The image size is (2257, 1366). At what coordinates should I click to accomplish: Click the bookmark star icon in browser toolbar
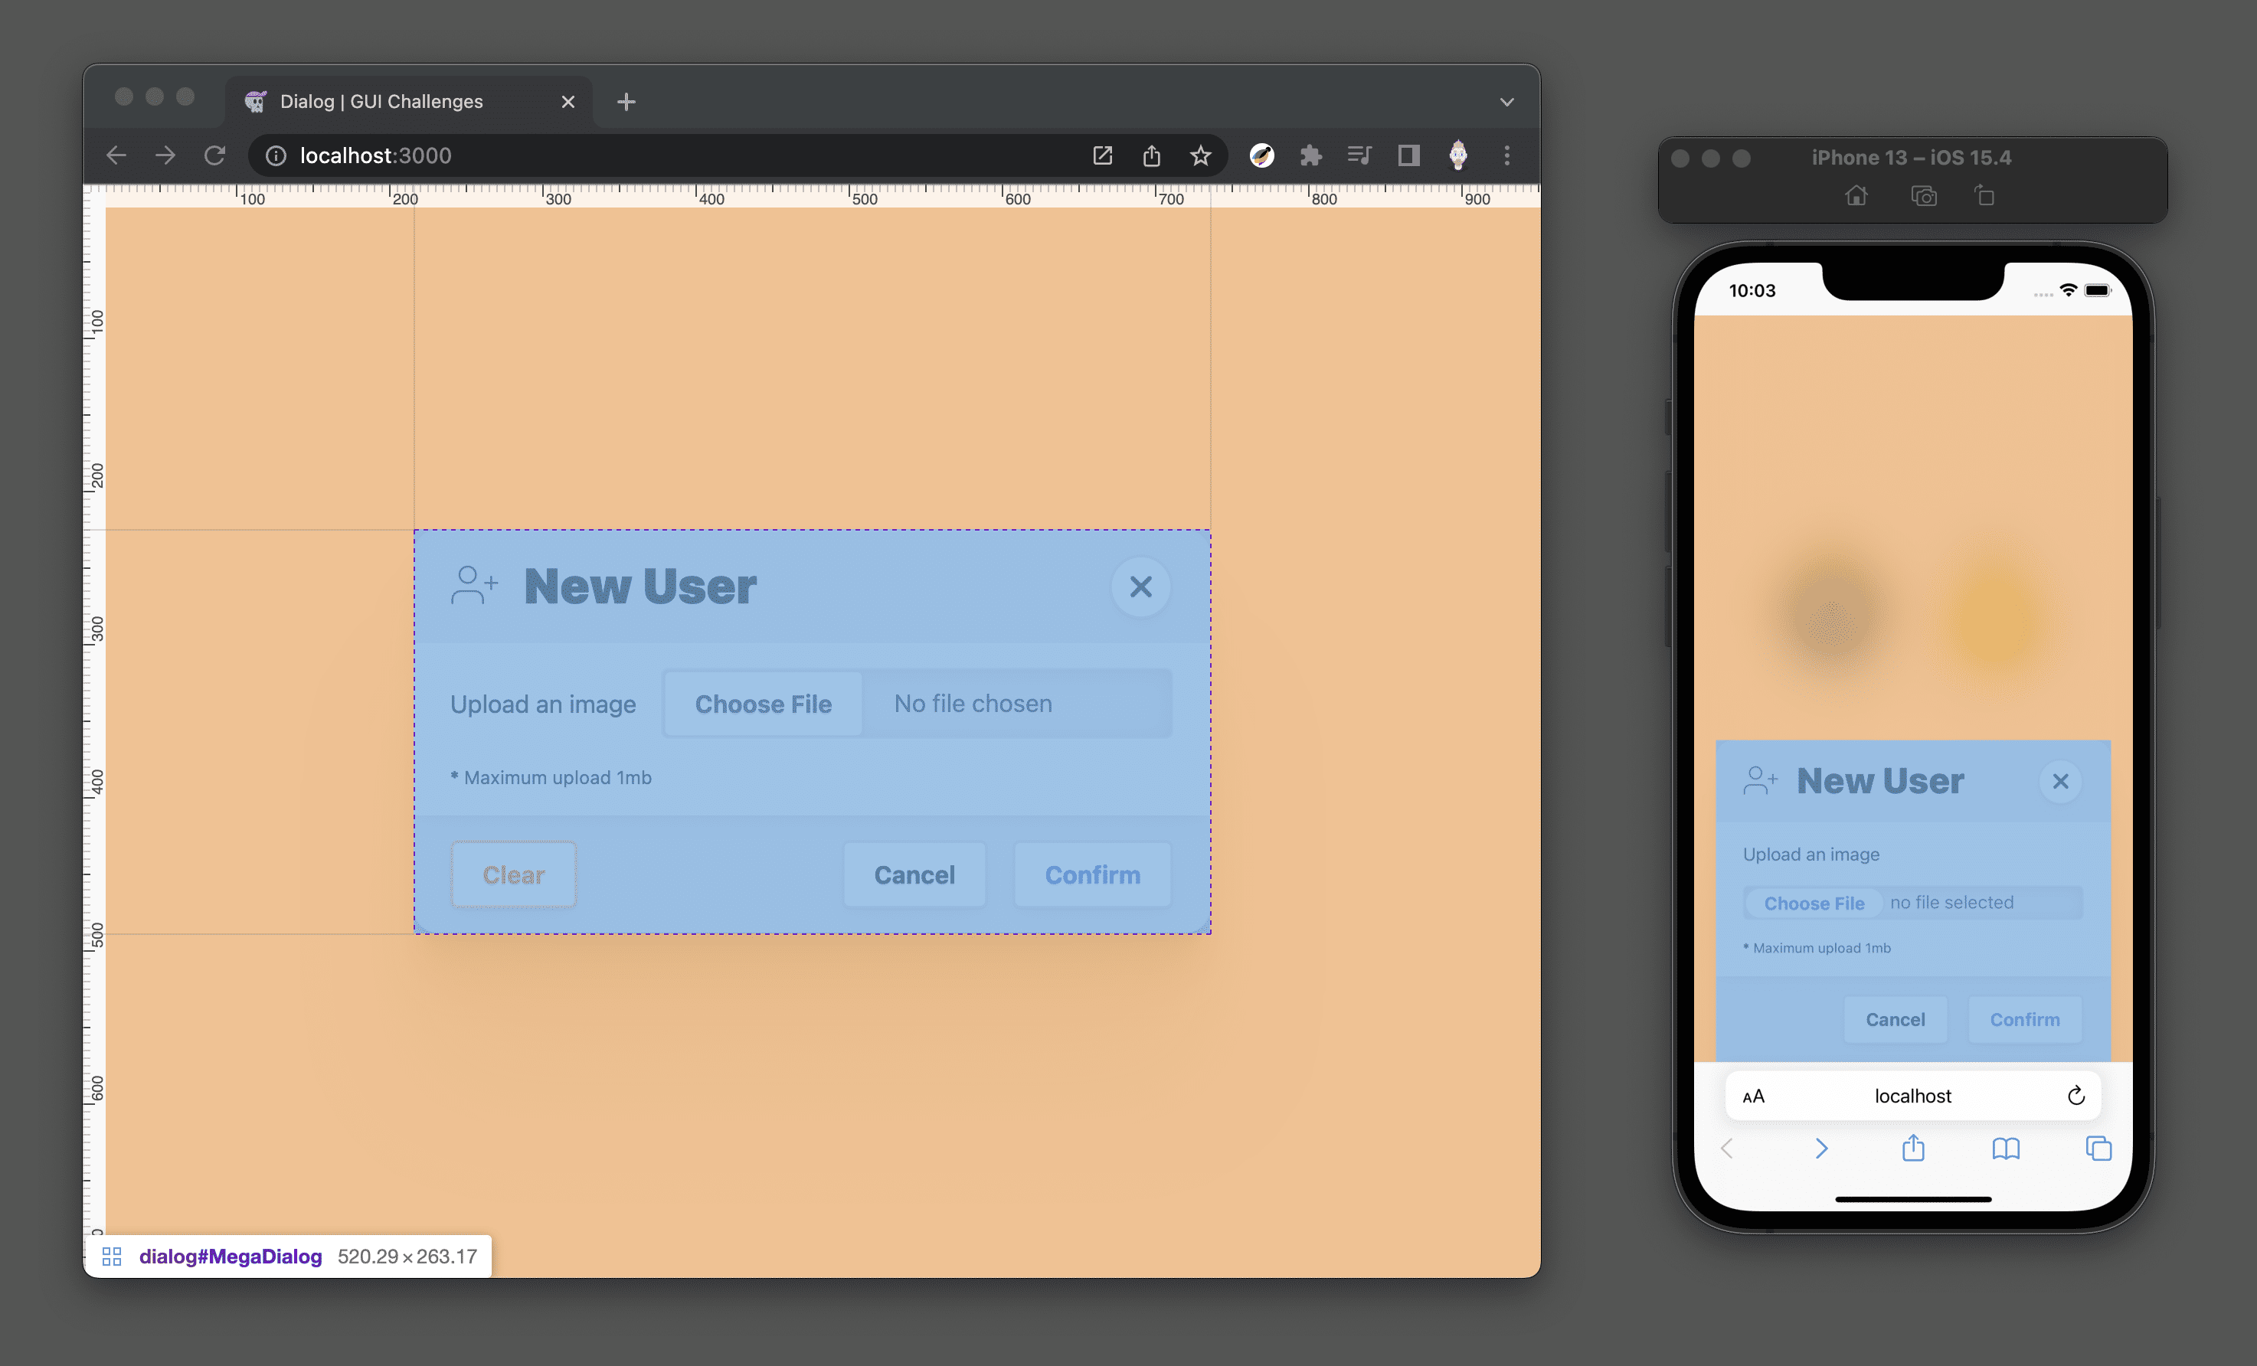click(x=1202, y=155)
